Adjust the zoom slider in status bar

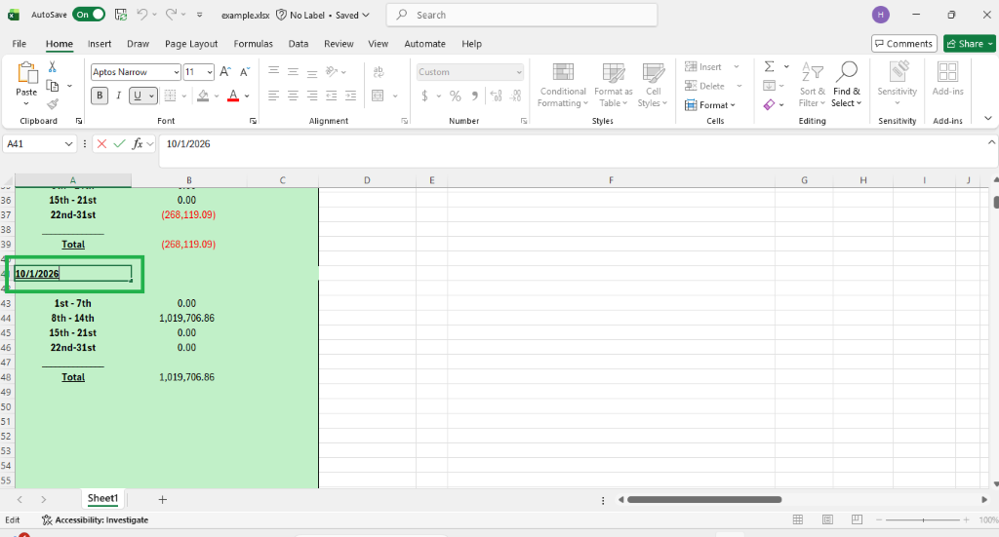923,519
